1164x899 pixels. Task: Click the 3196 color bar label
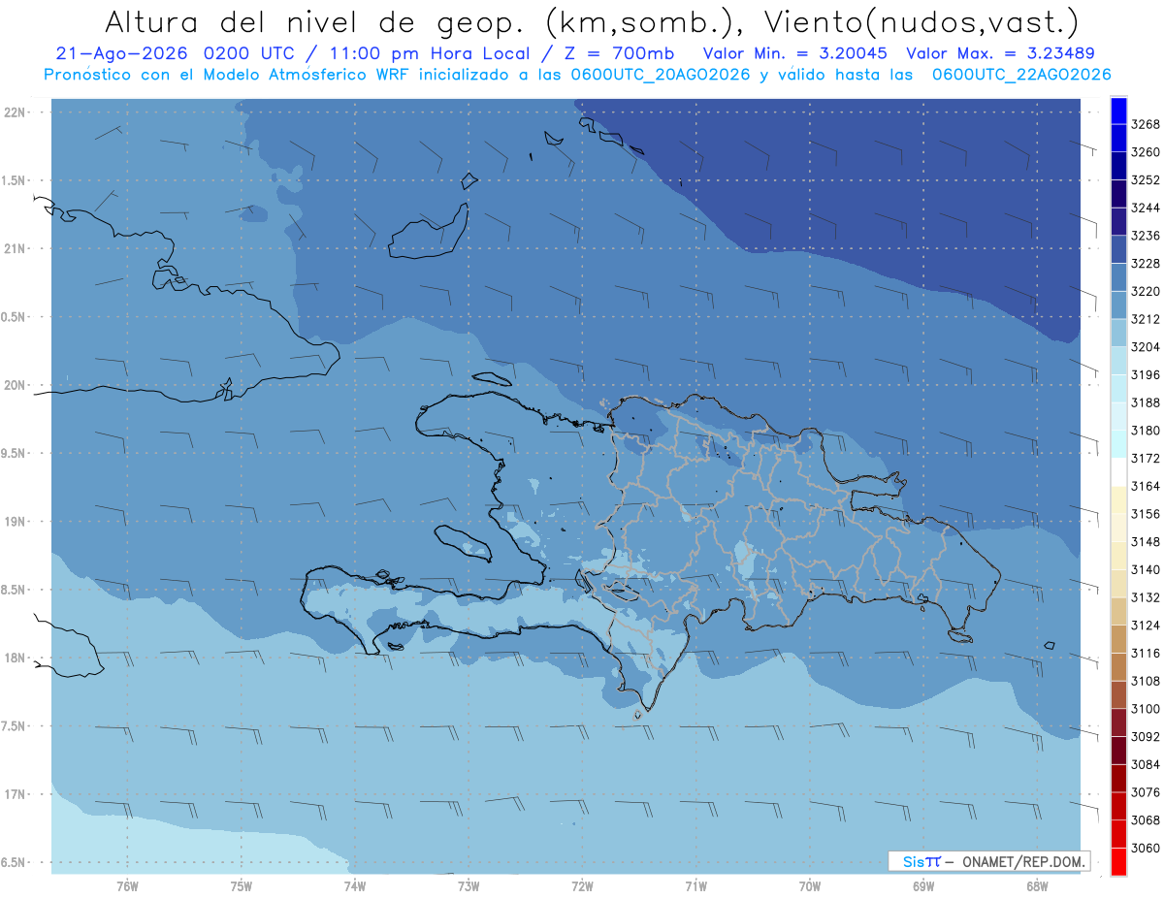coord(1146,374)
